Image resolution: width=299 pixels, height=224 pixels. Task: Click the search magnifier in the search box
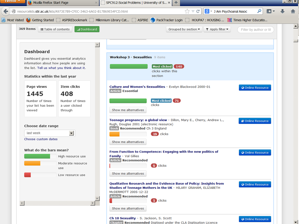click(259, 12)
